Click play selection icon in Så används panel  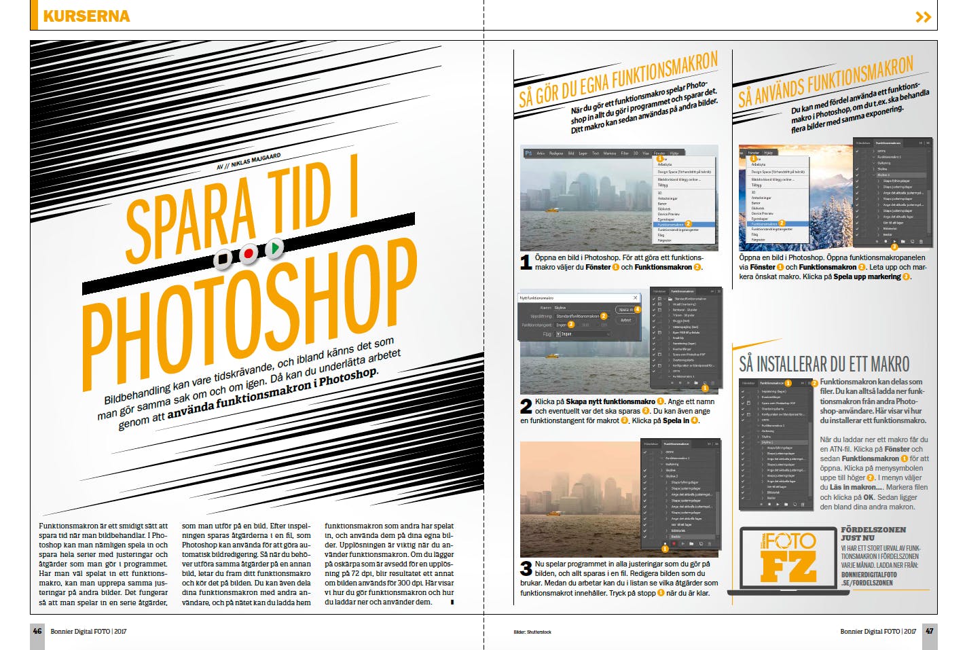[895, 242]
